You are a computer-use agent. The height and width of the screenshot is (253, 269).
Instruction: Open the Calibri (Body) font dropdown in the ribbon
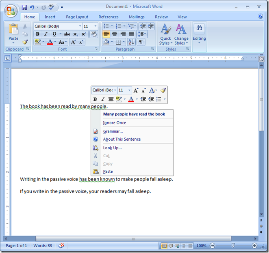pyautogui.click(x=80, y=26)
